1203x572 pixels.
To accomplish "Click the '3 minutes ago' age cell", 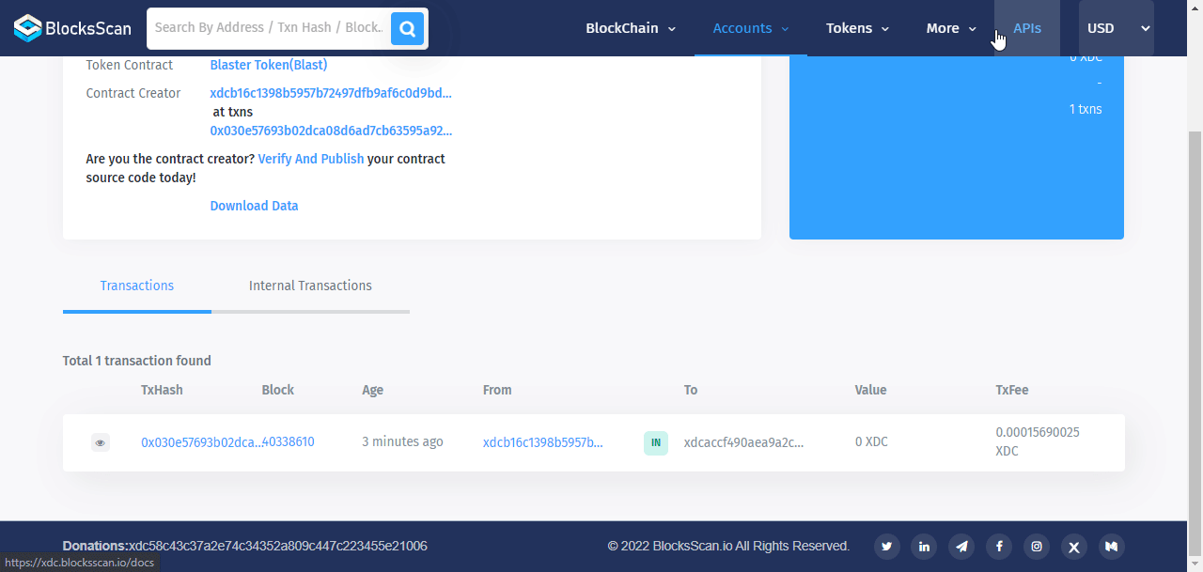I will [x=402, y=442].
